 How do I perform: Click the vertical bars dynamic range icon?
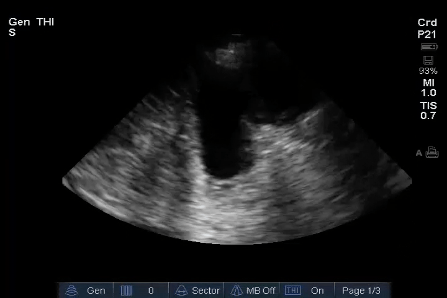click(x=127, y=291)
